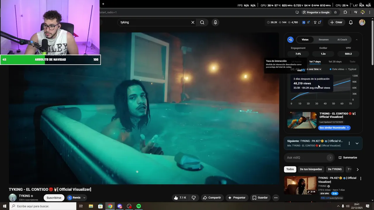Click See similar thumbnails

[334, 128]
